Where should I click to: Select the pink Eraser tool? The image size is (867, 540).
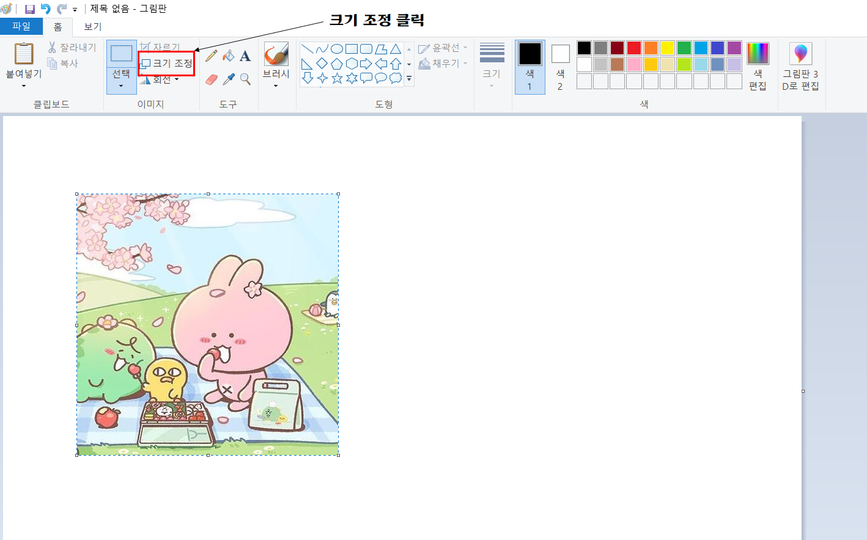tap(212, 79)
